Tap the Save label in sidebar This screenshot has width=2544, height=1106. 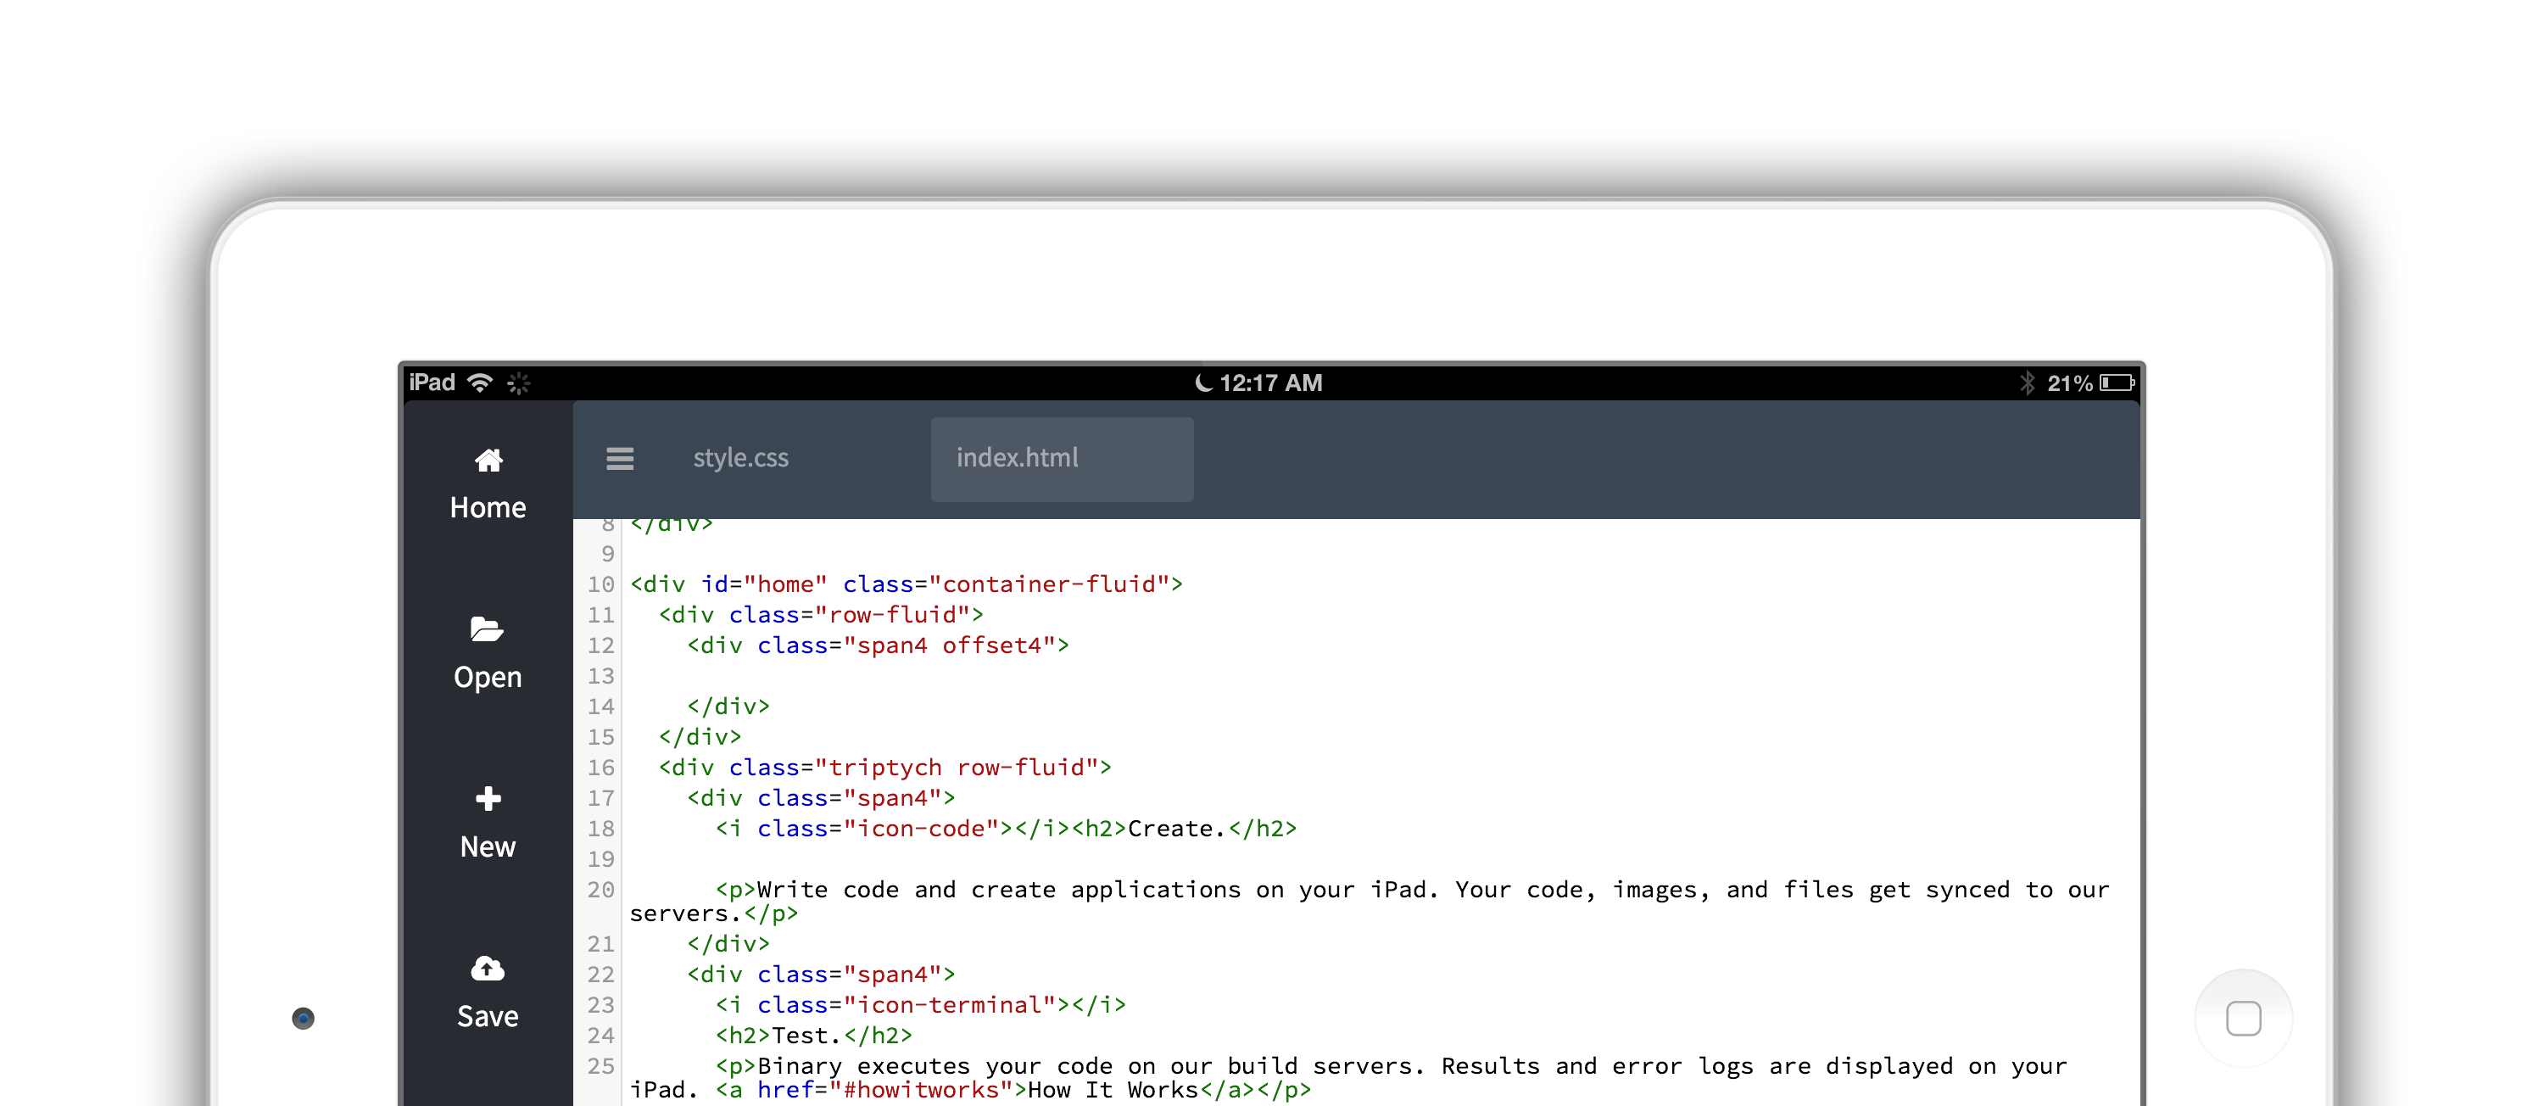(488, 1016)
